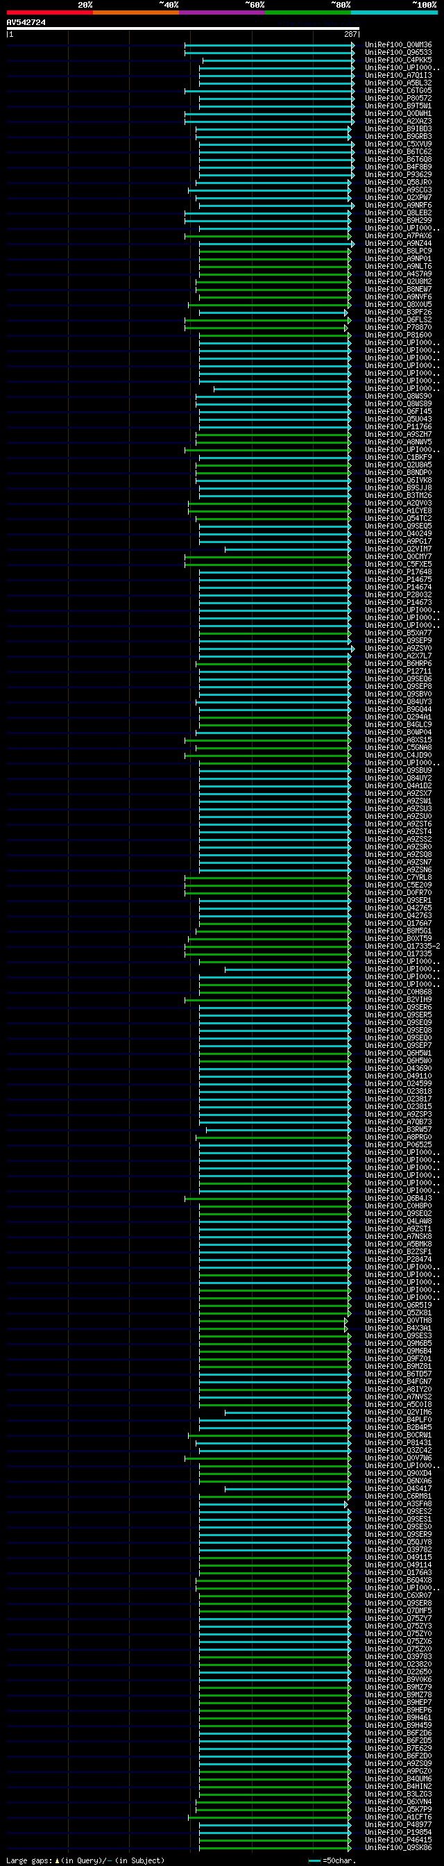Select the UniRef100_Q42763 label

tap(398, 917)
